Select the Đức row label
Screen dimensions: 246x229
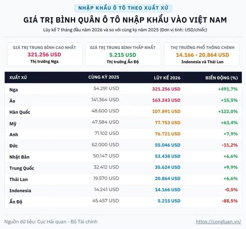click(13, 146)
